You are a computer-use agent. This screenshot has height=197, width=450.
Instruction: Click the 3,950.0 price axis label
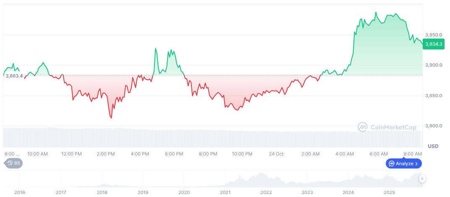tap(434, 35)
